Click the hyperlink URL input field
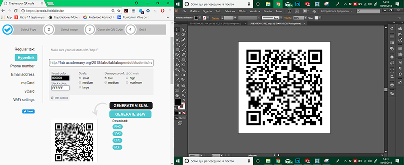Viewport: 404px width, 165px height. 101,63
